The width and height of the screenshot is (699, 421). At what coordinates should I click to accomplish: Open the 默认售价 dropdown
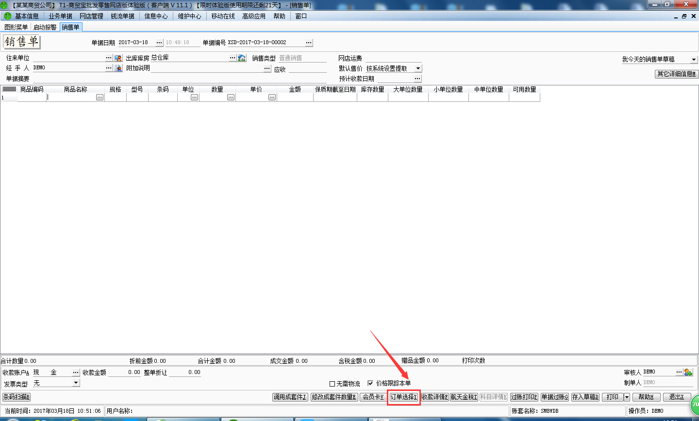click(x=417, y=68)
